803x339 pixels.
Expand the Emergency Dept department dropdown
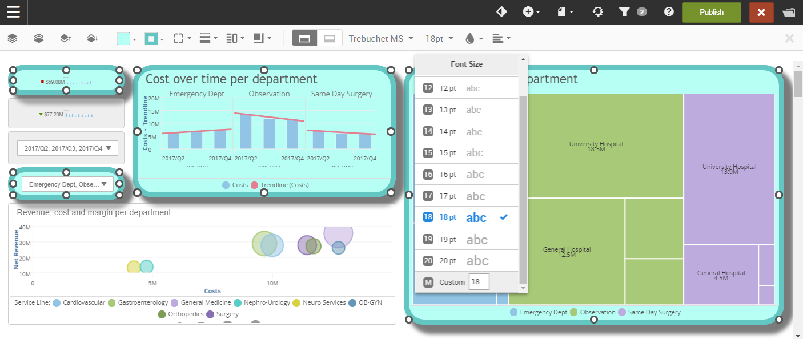pos(67,184)
